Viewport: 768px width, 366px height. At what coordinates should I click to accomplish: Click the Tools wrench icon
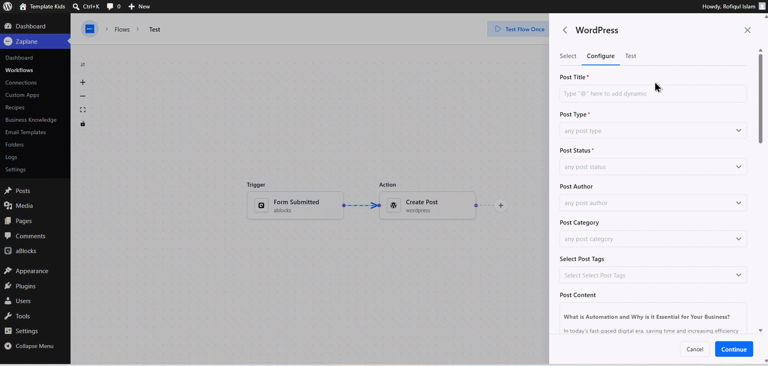[8, 316]
